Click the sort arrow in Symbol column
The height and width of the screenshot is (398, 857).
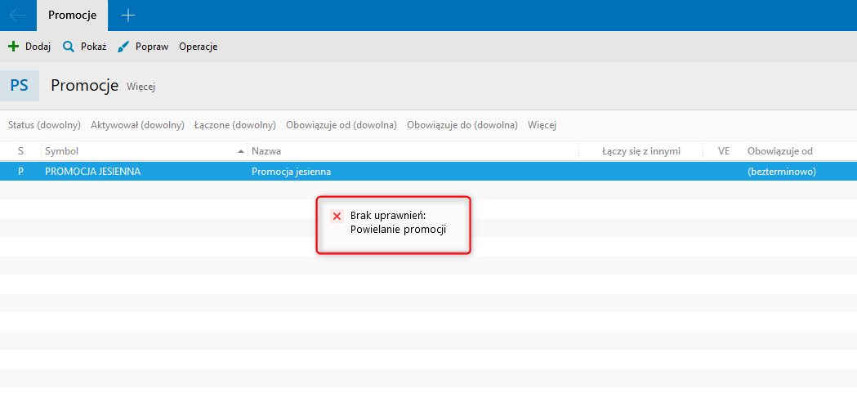click(241, 151)
